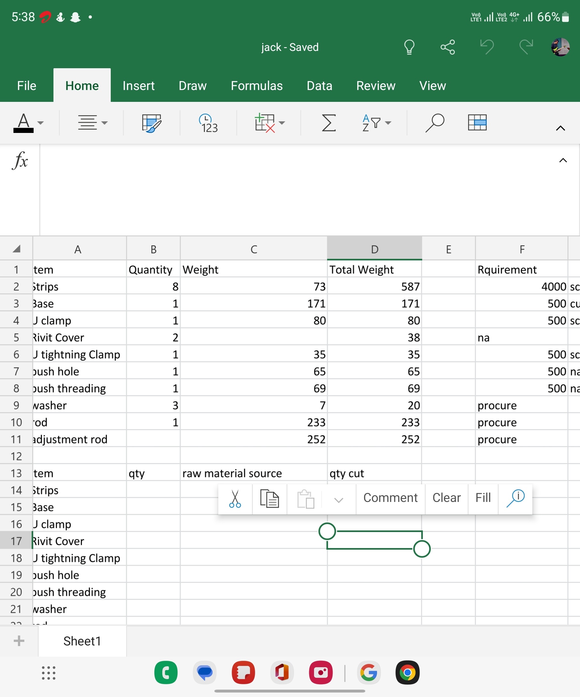Tap the Cut scissors in context bar

pos(235,499)
